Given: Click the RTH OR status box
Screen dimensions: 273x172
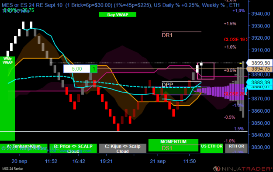Looking at the screenshot, I should 236,148.
